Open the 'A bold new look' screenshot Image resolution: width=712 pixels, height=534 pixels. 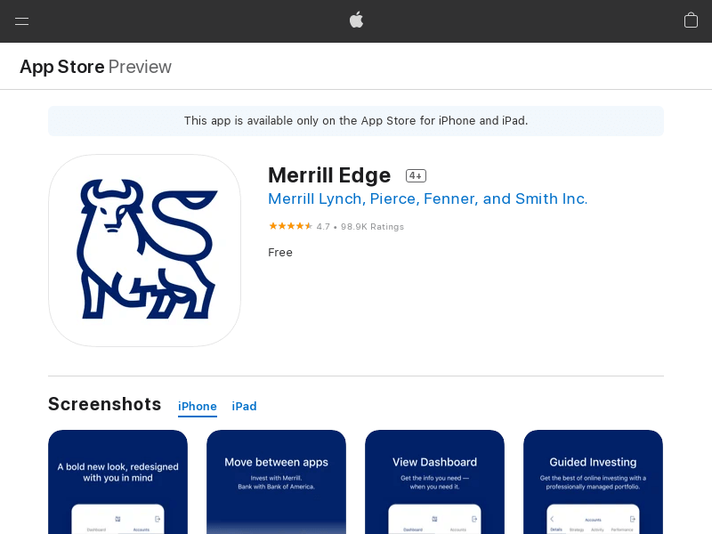[x=117, y=481]
